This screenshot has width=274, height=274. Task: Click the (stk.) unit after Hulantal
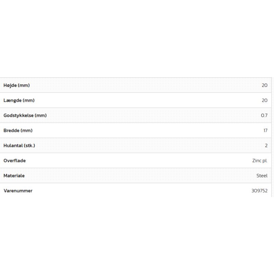(29, 146)
